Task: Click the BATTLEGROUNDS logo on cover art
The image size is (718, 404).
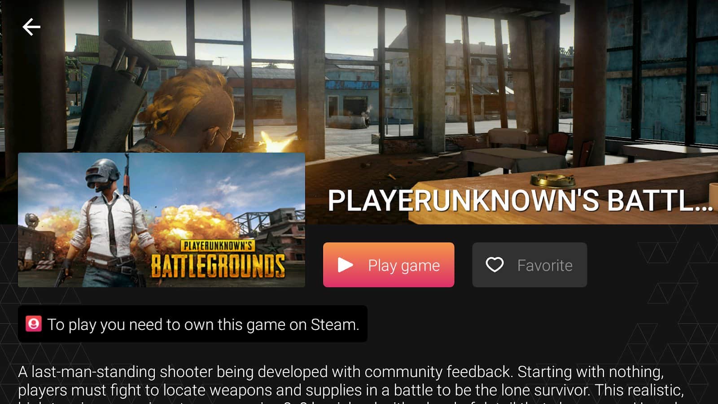Action: click(218, 266)
